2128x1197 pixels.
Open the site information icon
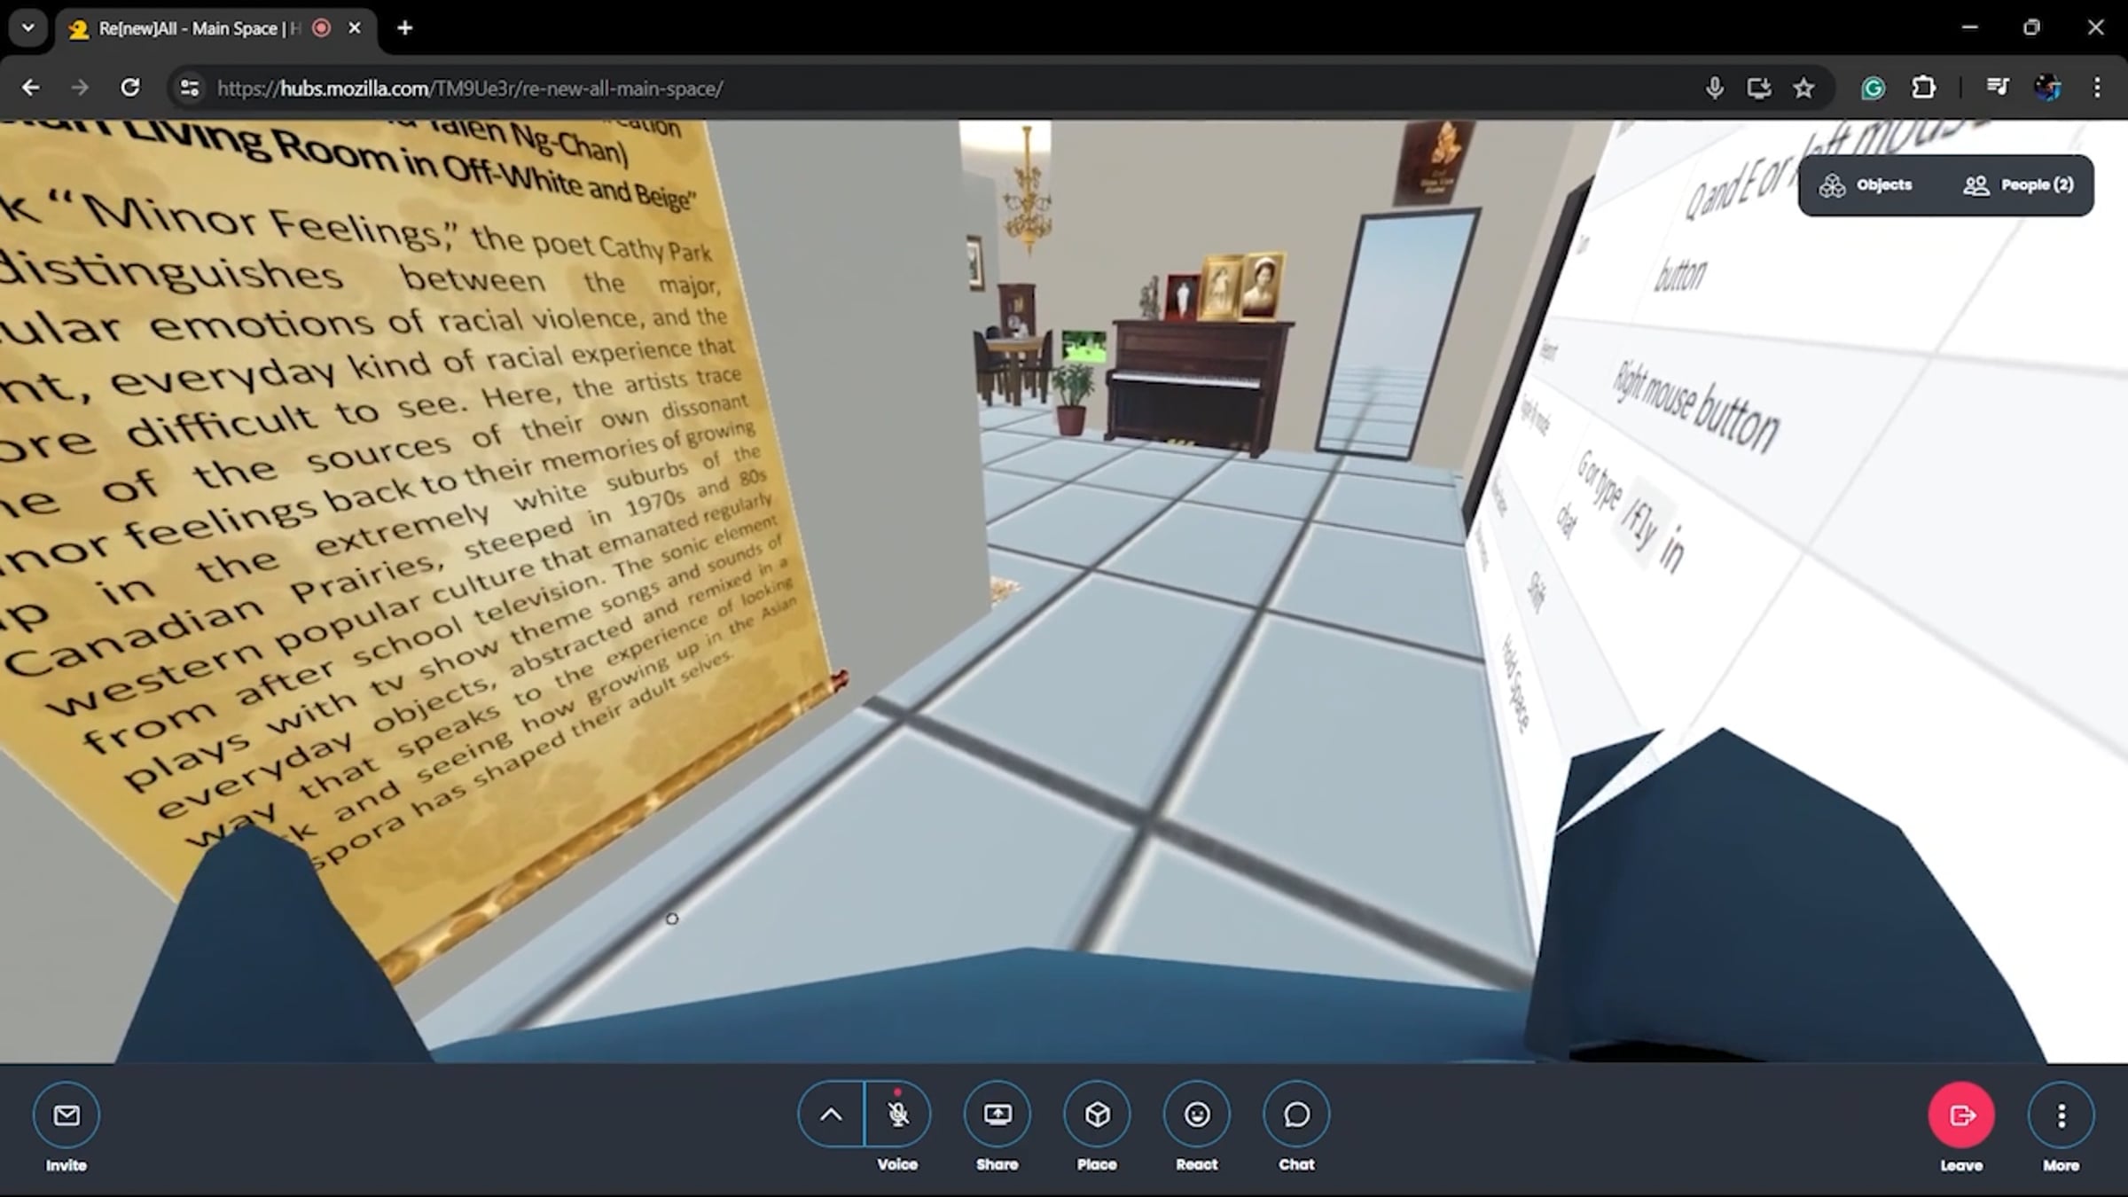190,88
